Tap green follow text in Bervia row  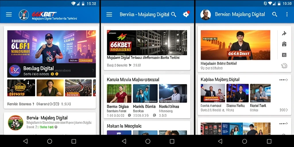(46, 127)
